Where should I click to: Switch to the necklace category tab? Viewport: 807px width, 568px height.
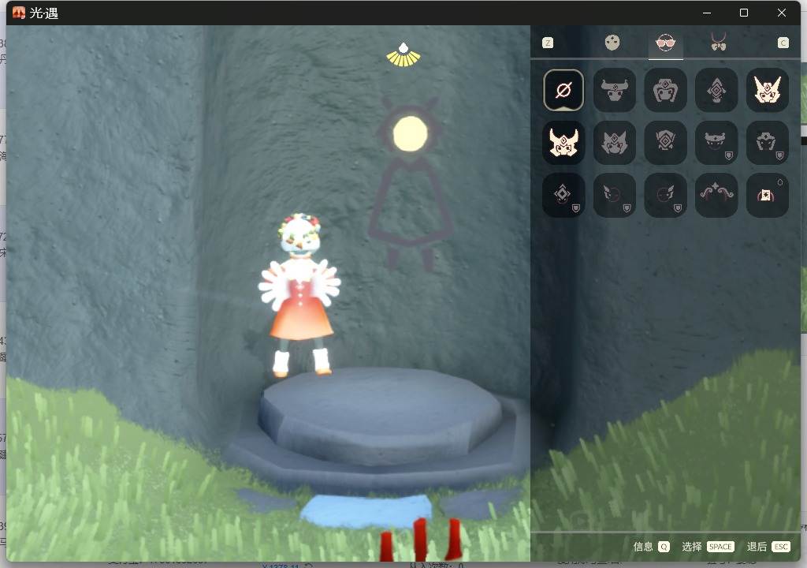pos(719,42)
